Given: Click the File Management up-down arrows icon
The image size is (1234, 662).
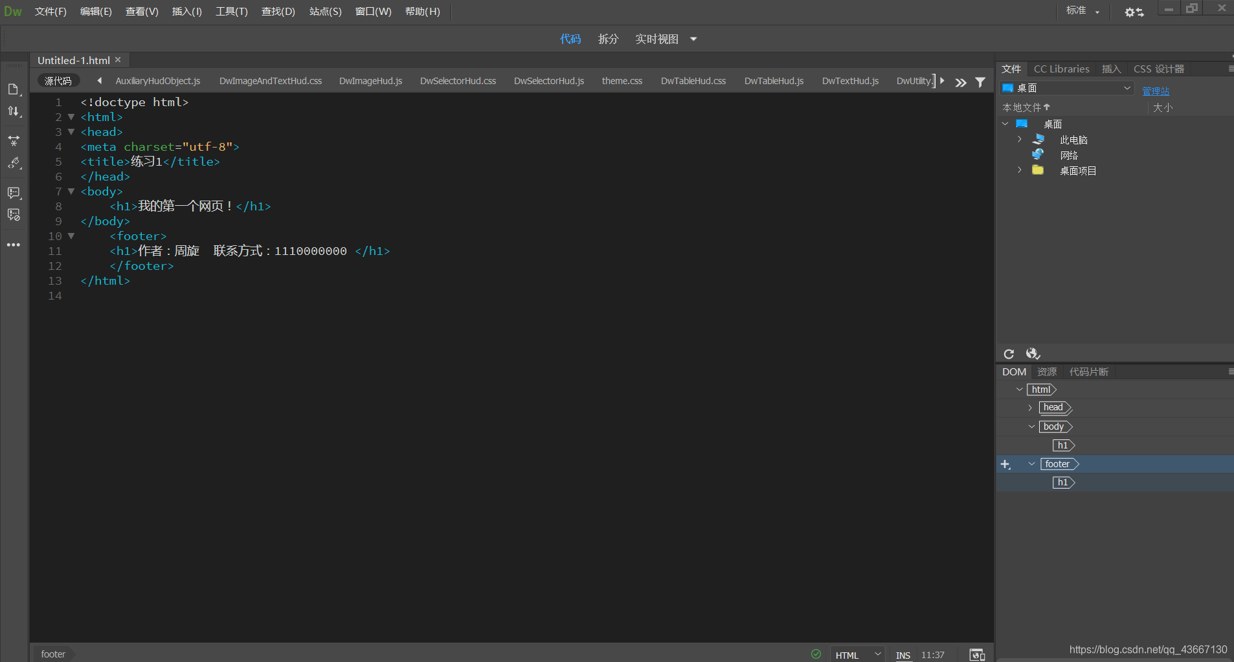Looking at the screenshot, I should [x=14, y=111].
